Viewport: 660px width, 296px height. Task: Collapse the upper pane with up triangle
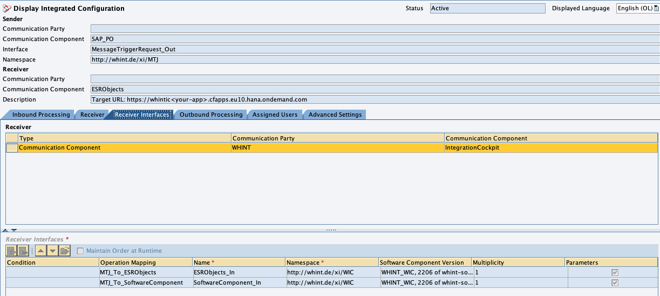point(5,230)
